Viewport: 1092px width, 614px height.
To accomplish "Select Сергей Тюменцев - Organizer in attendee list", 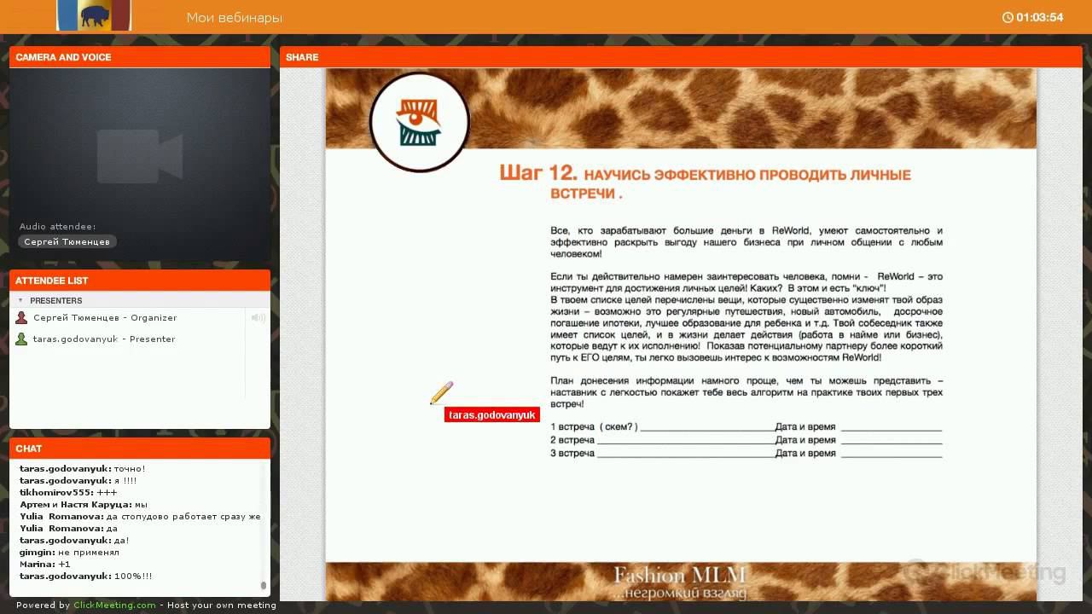I will pyautogui.click(x=105, y=318).
